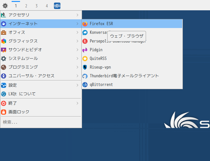This screenshot has width=210, height=161.
Task: Click the LXQt について logo icon
Action: [4, 94]
